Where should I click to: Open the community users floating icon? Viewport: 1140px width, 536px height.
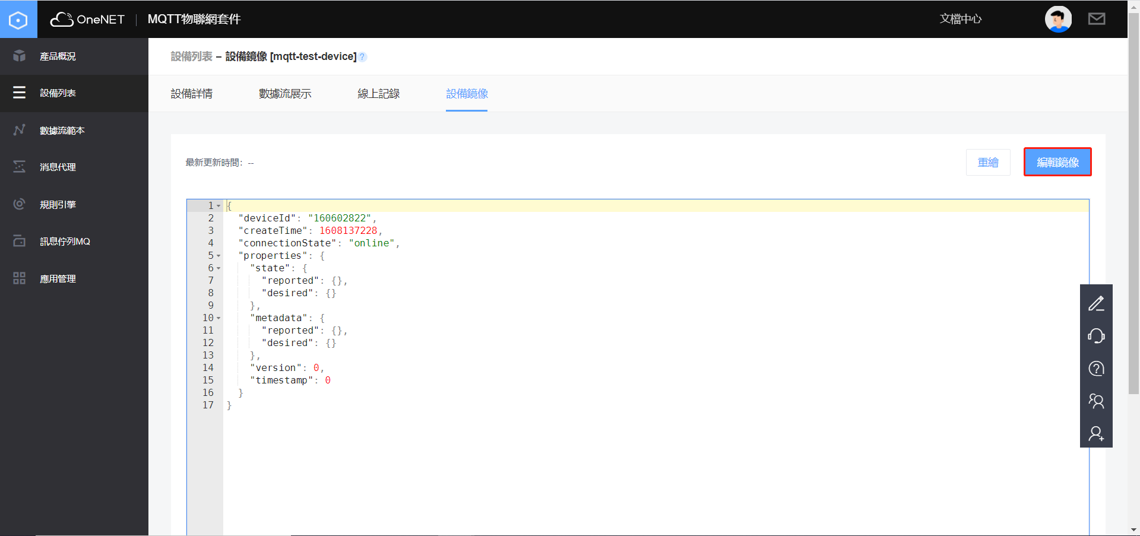click(1096, 401)
